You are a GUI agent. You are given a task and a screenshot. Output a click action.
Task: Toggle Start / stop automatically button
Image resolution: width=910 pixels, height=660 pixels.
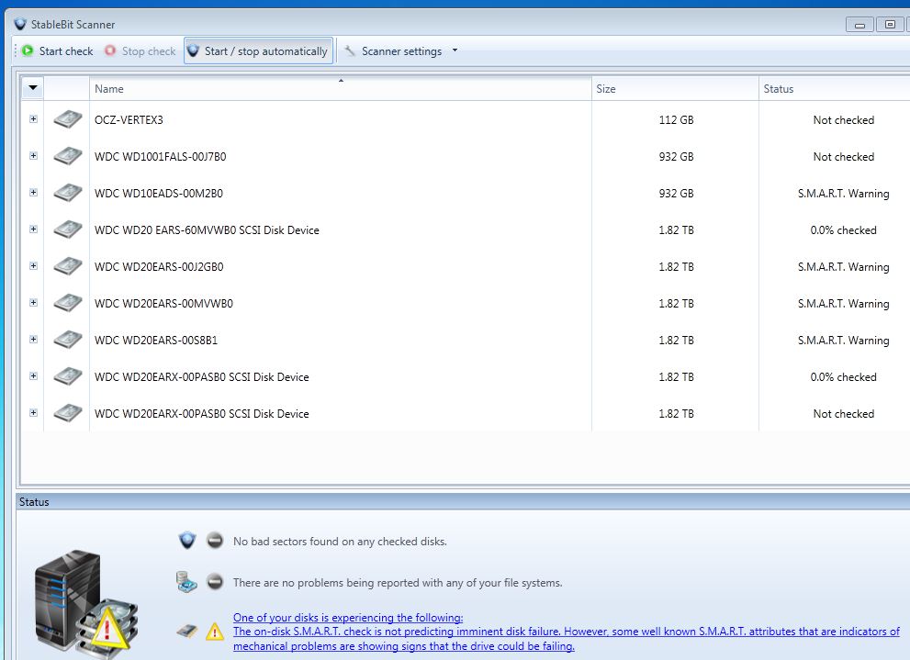(258, 51)
